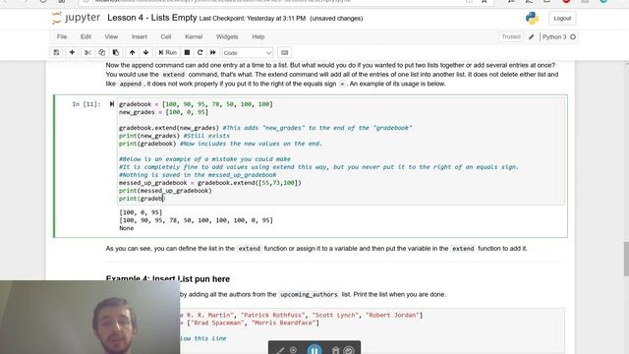Restart the kernel with circular arrow icon
Image resolution: width=629 pixels, height=354 pixels.
tap(200, 52)
